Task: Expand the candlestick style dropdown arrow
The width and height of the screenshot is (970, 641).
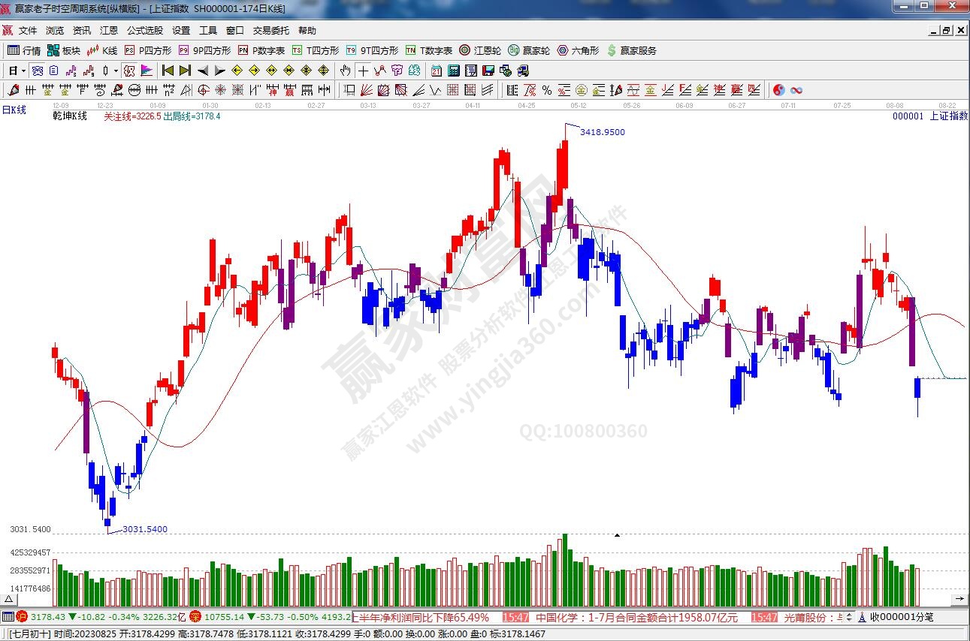Action: point(116,71)
